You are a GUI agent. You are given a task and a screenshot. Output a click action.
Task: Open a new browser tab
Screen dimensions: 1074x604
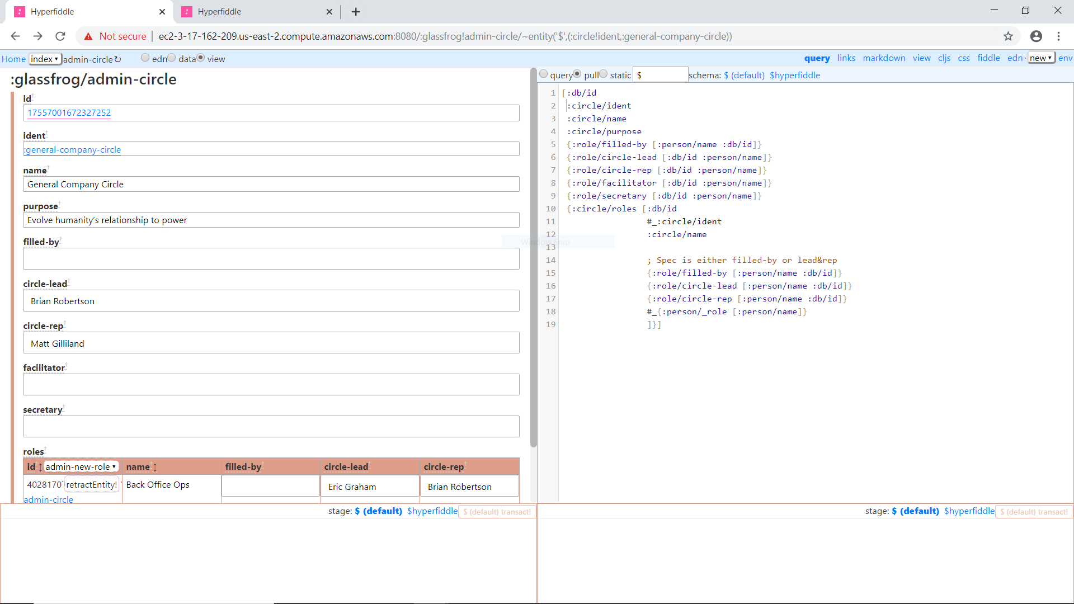click(356, 12)
